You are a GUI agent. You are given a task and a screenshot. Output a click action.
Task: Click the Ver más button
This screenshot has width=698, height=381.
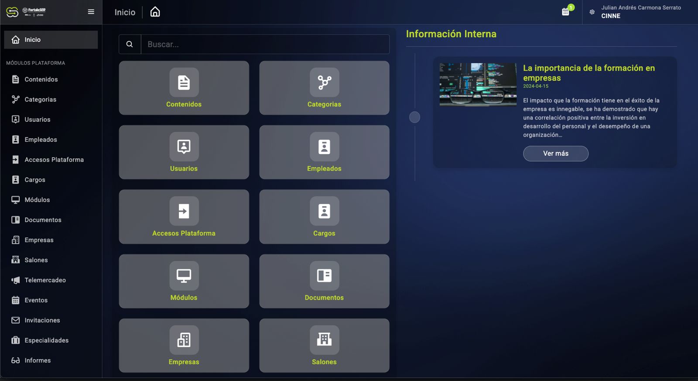(555, 154)
